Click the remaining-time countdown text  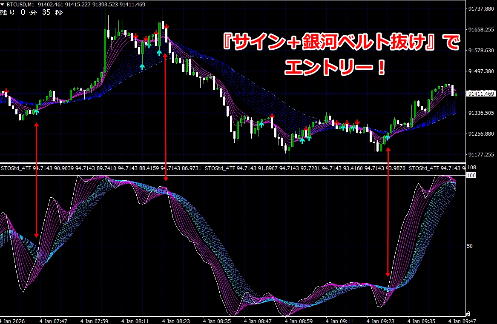coord(32,12)
